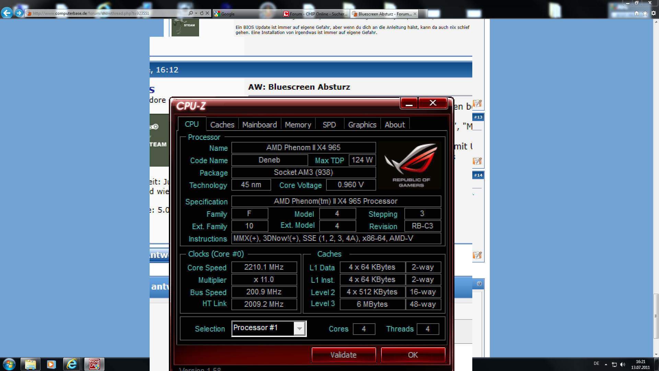Close the CPU-Z window
This screenshot has width=659, height=371.
(x=433, y=103)
